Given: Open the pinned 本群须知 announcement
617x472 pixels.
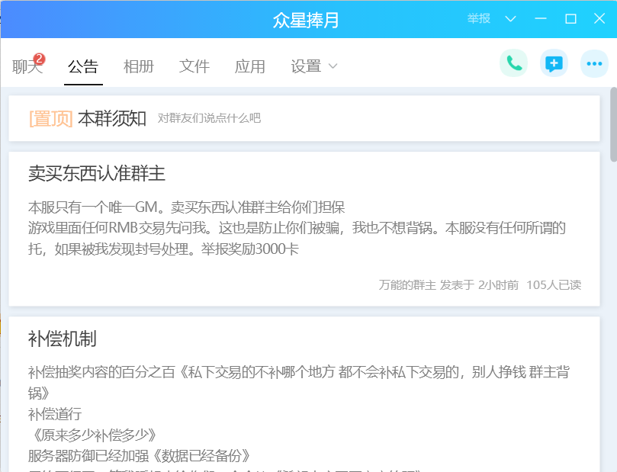Looking at the screenshot, I should pos(111,118).
